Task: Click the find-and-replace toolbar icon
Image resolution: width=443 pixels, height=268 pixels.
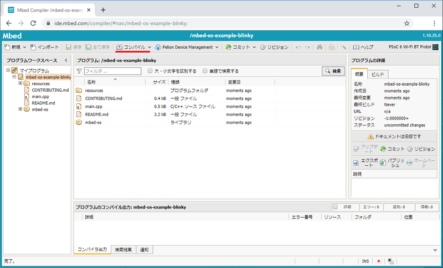Action: [x=331, y=47]
